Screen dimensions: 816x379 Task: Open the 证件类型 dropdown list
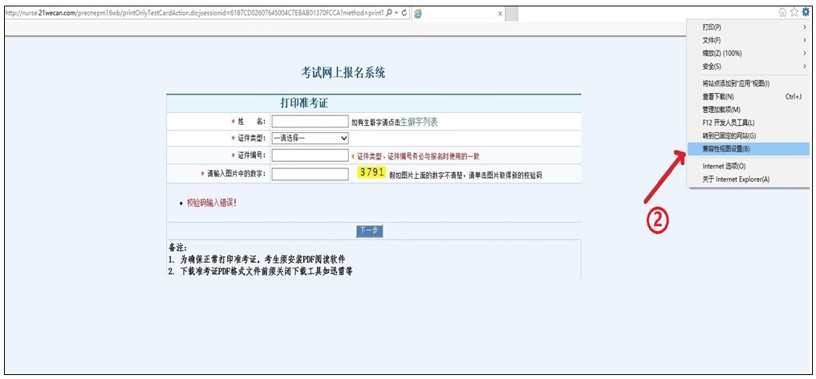(310, 138)
